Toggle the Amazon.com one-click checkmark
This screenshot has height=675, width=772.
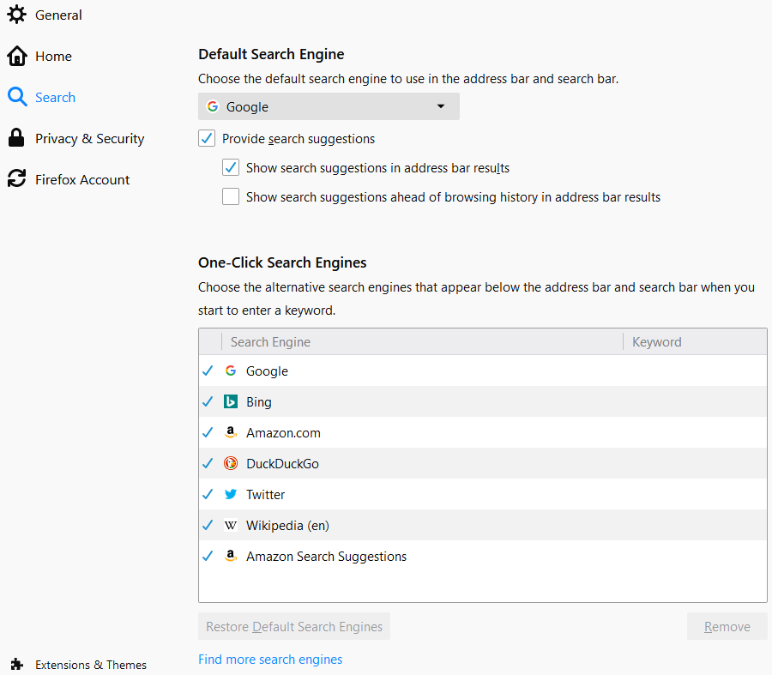coord(208,433)
